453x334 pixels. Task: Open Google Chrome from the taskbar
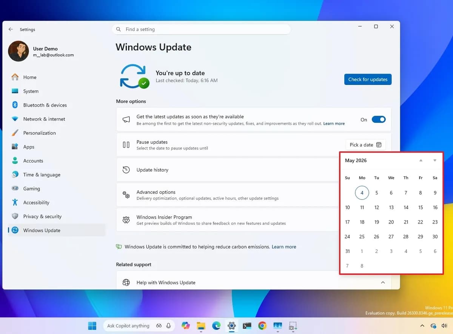point(262,326)
